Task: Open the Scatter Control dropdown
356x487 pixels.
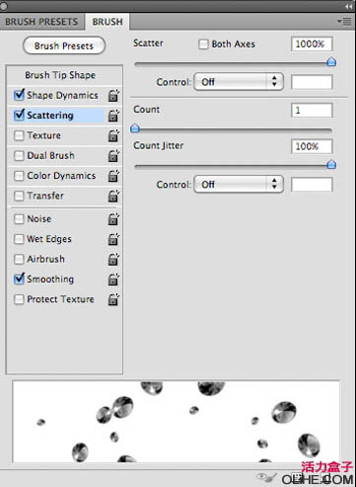Action: click(239, 82)
